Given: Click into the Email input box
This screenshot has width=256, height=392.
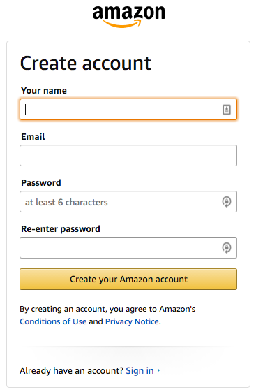Looking at the screenshot, I should pyautogui.click(x=128, y=156).
